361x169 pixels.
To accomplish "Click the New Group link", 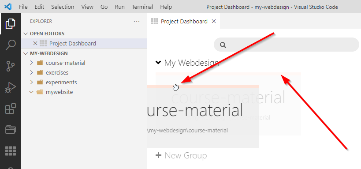I will [186, 155].
